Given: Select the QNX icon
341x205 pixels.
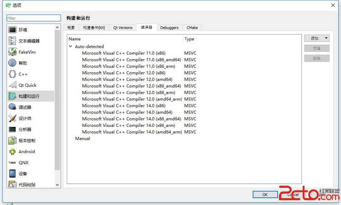Looking at the screenshot, I should 12,162.
